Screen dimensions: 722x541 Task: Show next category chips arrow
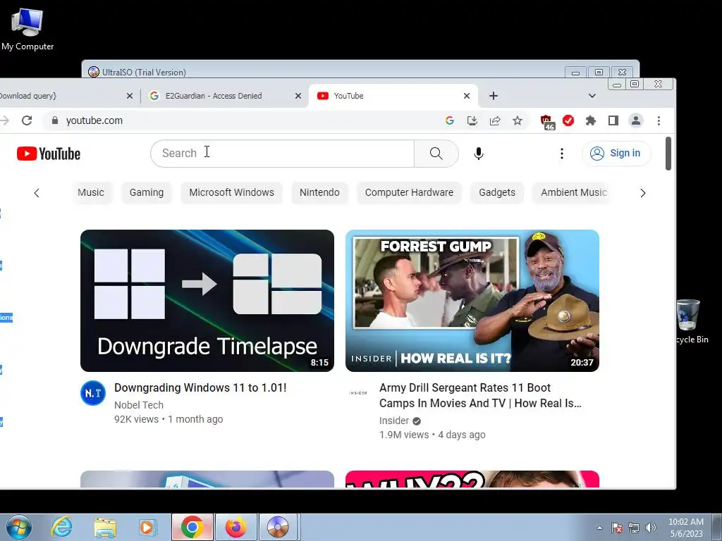[x=643, y=193]
